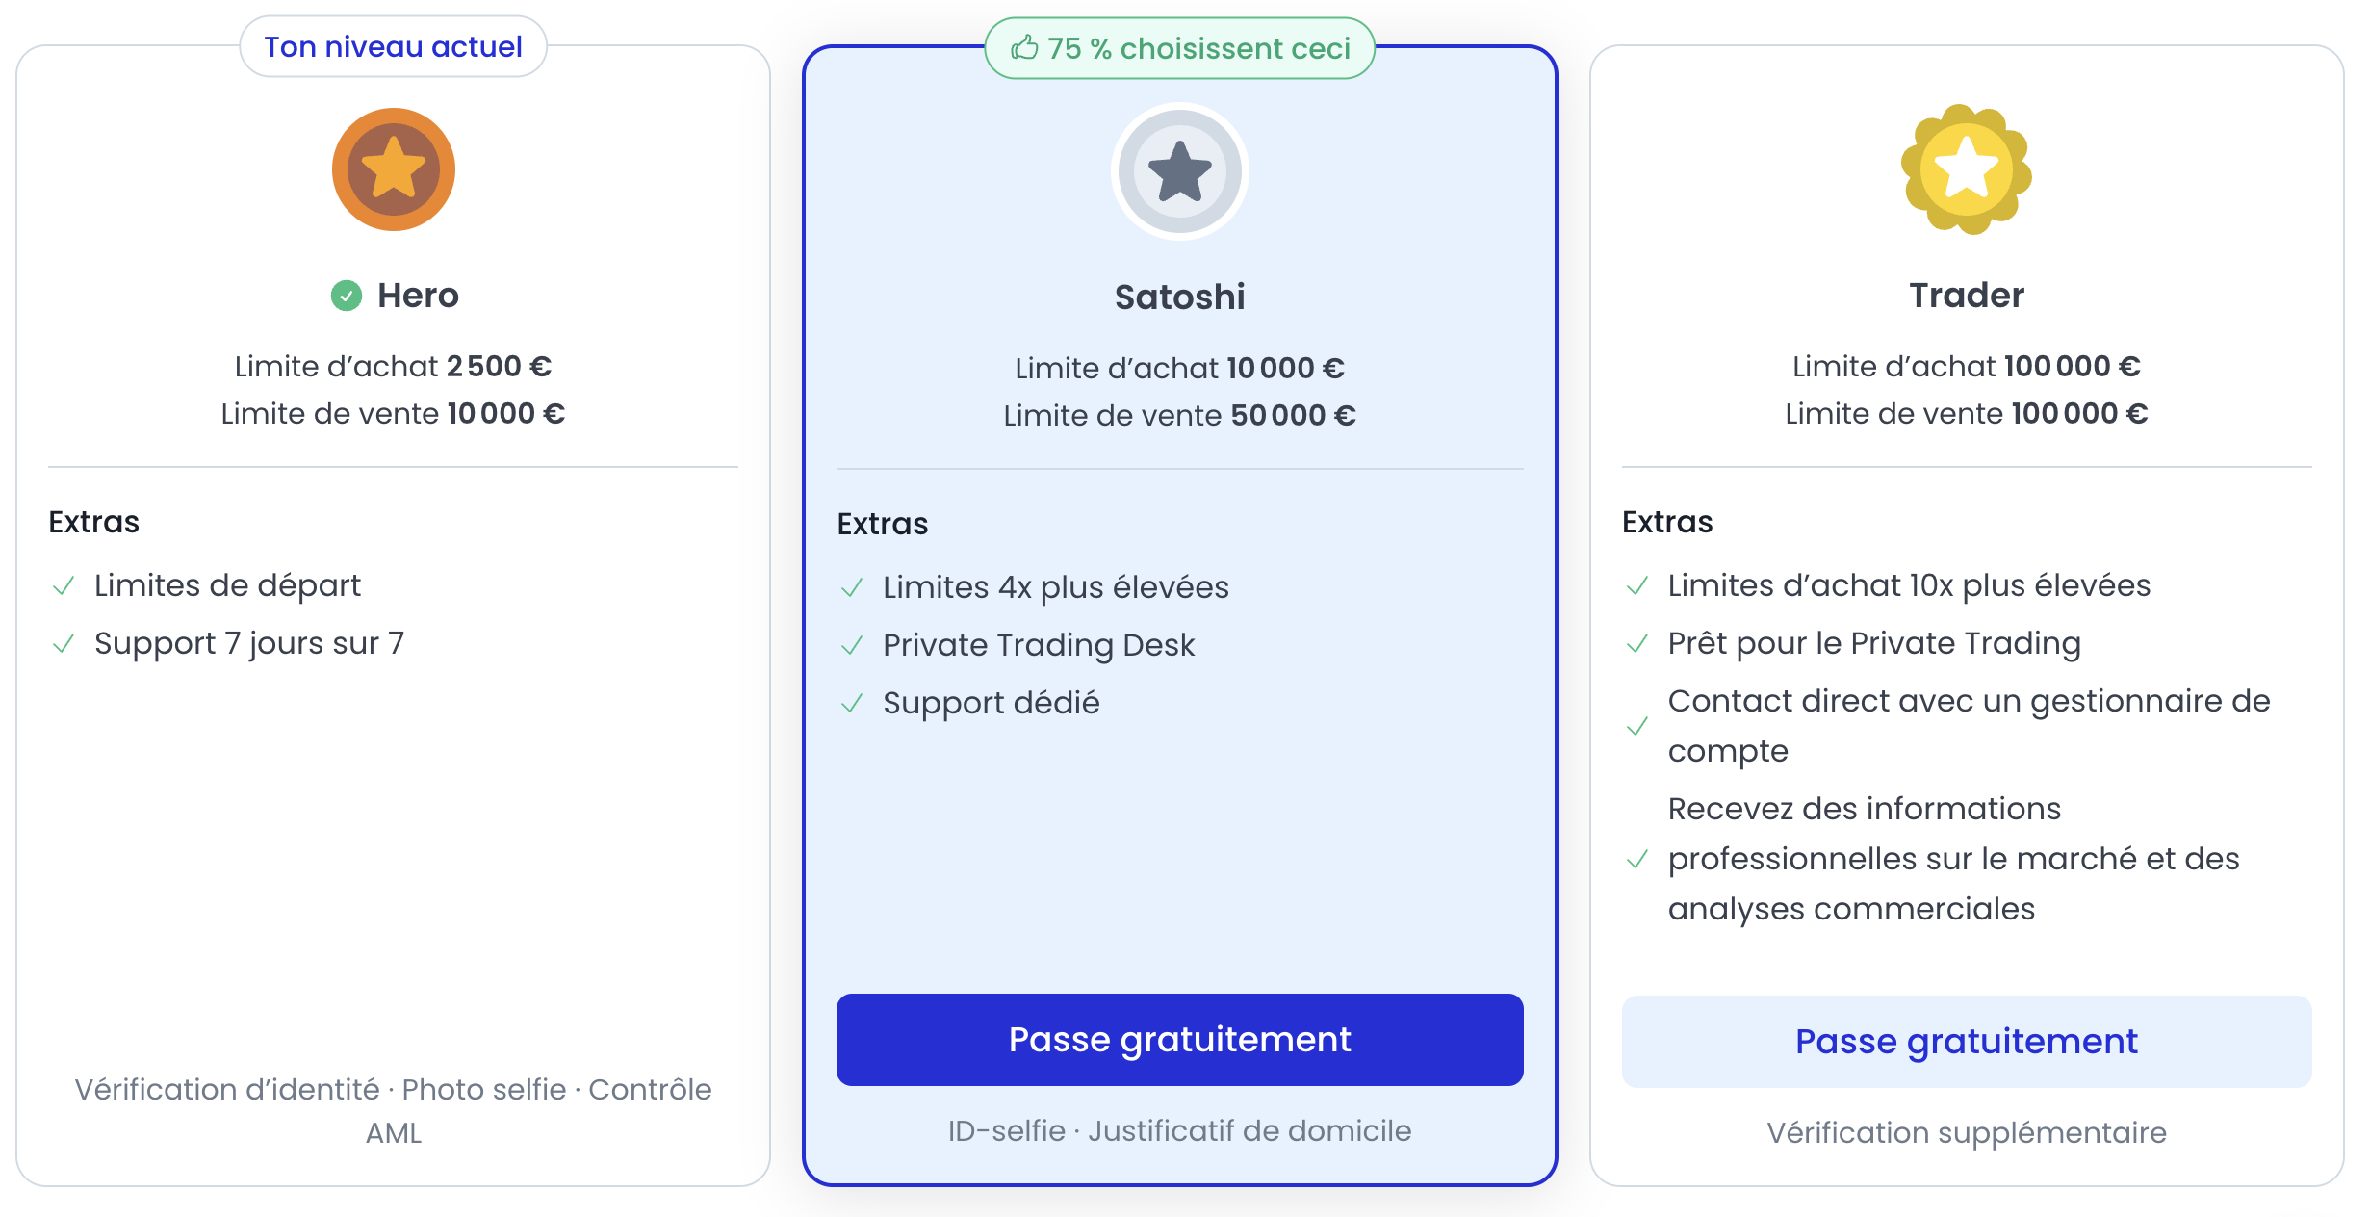Click the gold Trader star badge
This screenshot has width=2370, height=1217.
click(1967, 169)
